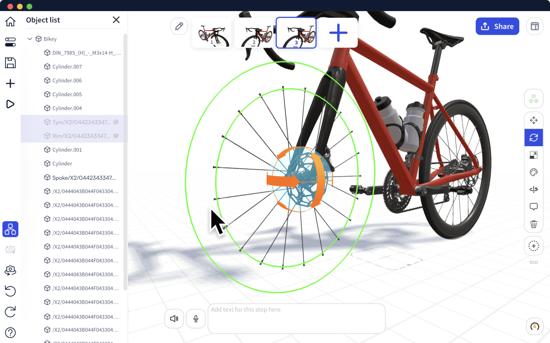Show the hidden Tyre object
Screen dimensions: 550x343
(x=116, y=122)
